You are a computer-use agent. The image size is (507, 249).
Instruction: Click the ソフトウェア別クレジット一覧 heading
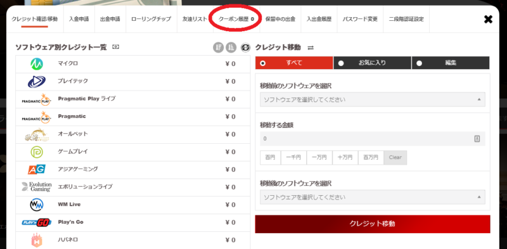tap(61, 48)
